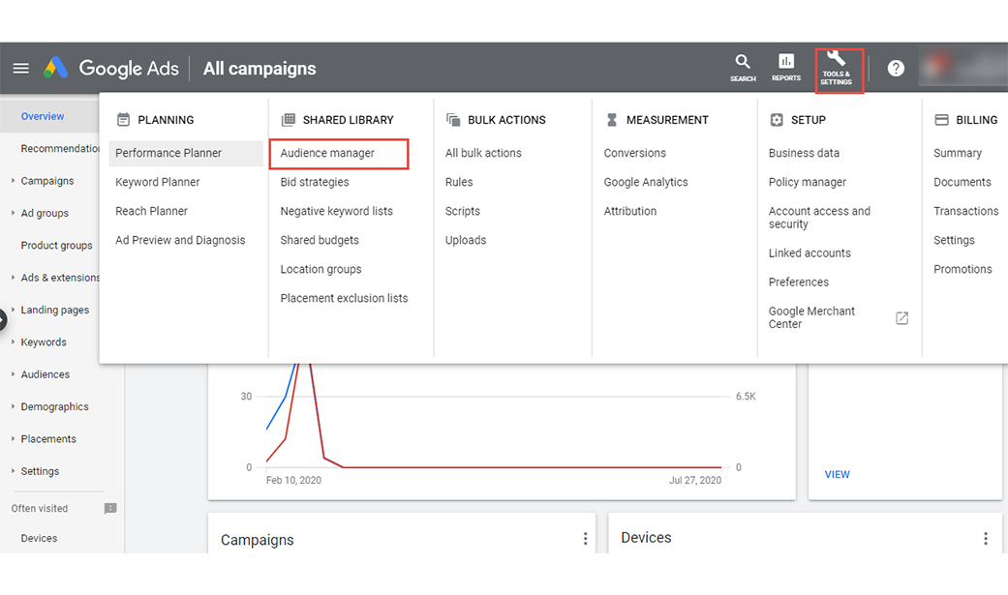This screenshot has width=1008, height=595.
Task: Expand the collapsed side panel arrow
Action: point(2,319)
